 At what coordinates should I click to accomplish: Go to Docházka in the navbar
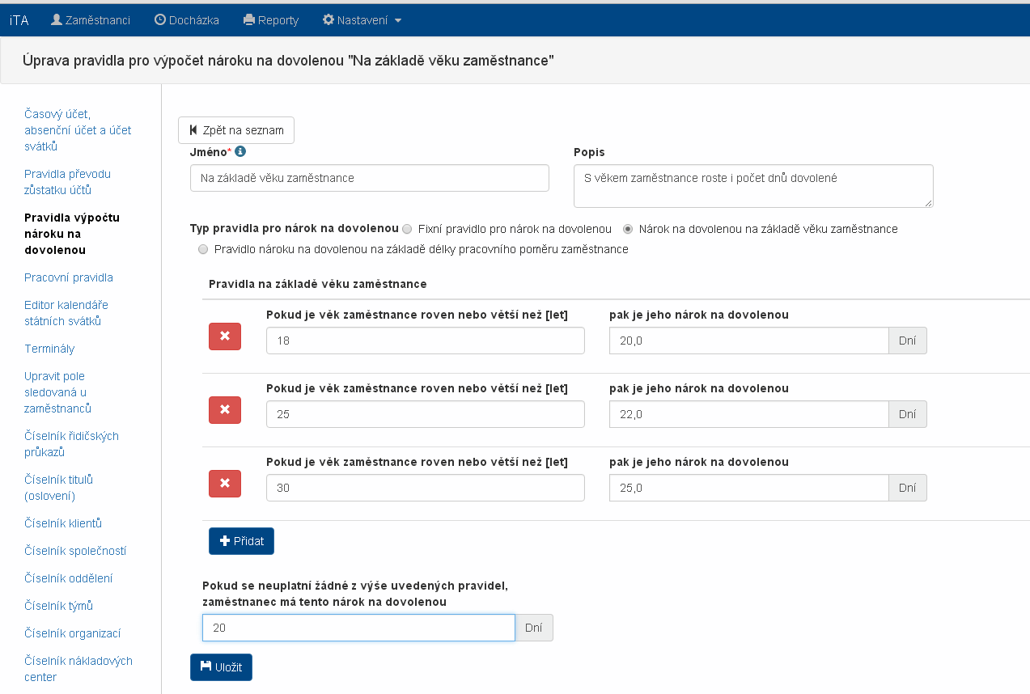(x=187, y=20)
